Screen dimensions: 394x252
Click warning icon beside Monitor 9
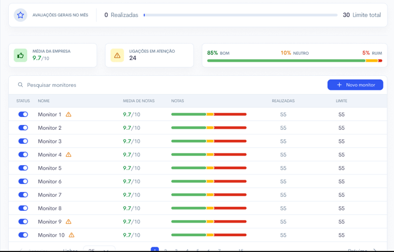[x=69, y=222]
